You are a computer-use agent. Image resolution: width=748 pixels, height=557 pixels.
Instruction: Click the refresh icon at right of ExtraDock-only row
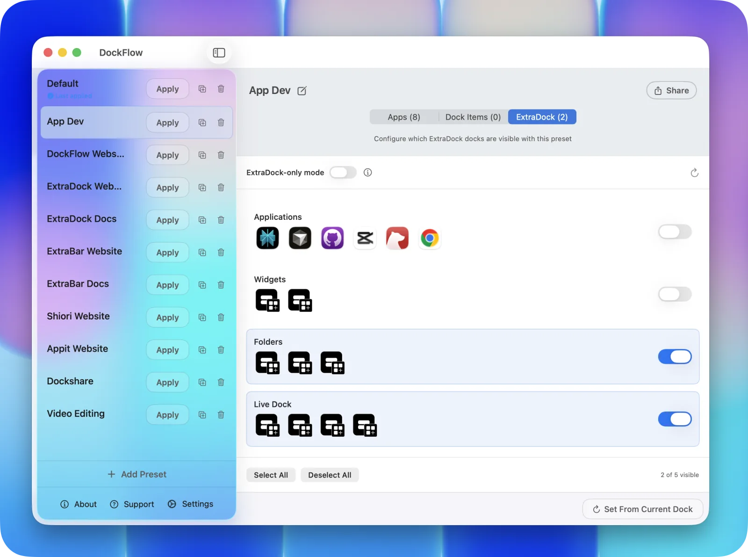point(695,173)
